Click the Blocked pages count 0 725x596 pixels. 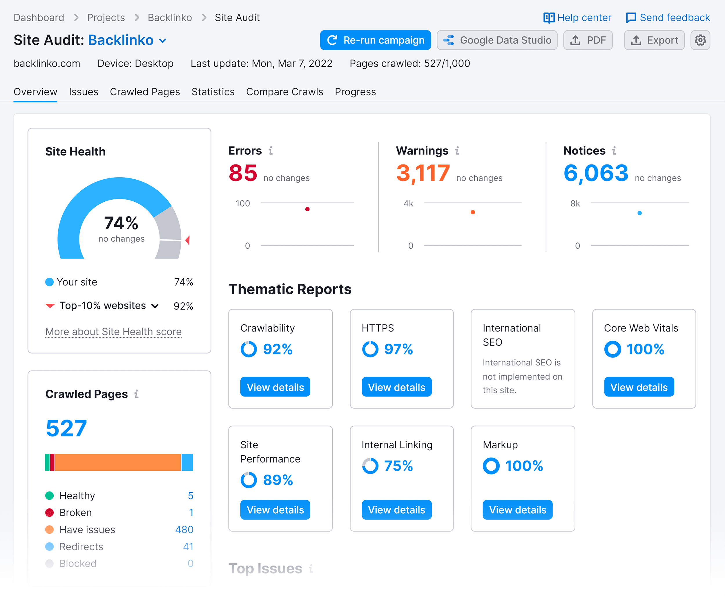click(191, 564)
